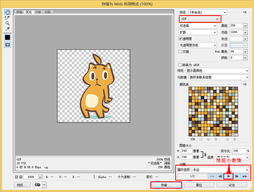The image size is (254, 192).
Task: Toggle width-height constrain link icon
Action: [x=205, y=154]
